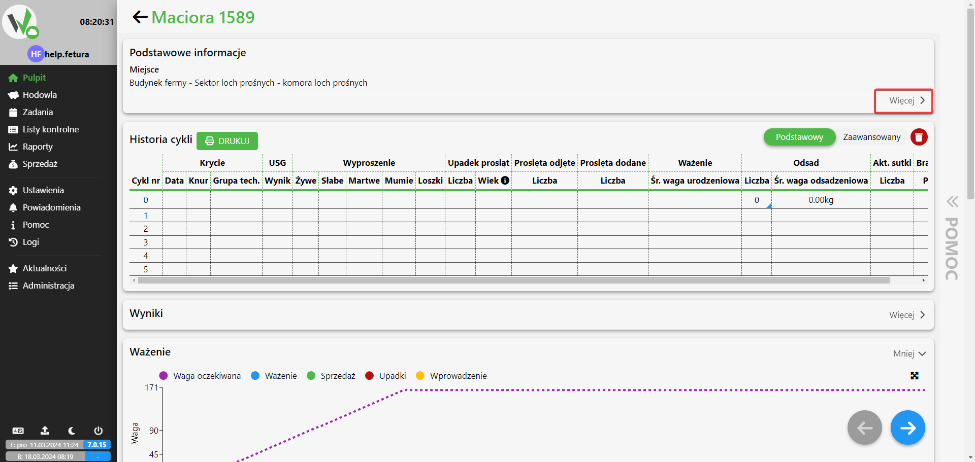Click the language switch icon in the sidebar
Image resolution: width=975 pixels, height=462 pixels.
coord(18,431)
